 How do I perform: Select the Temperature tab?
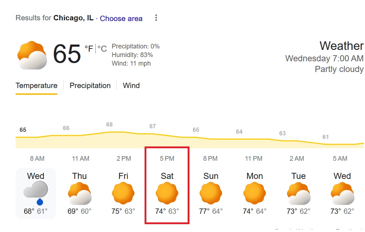(36, 86)
